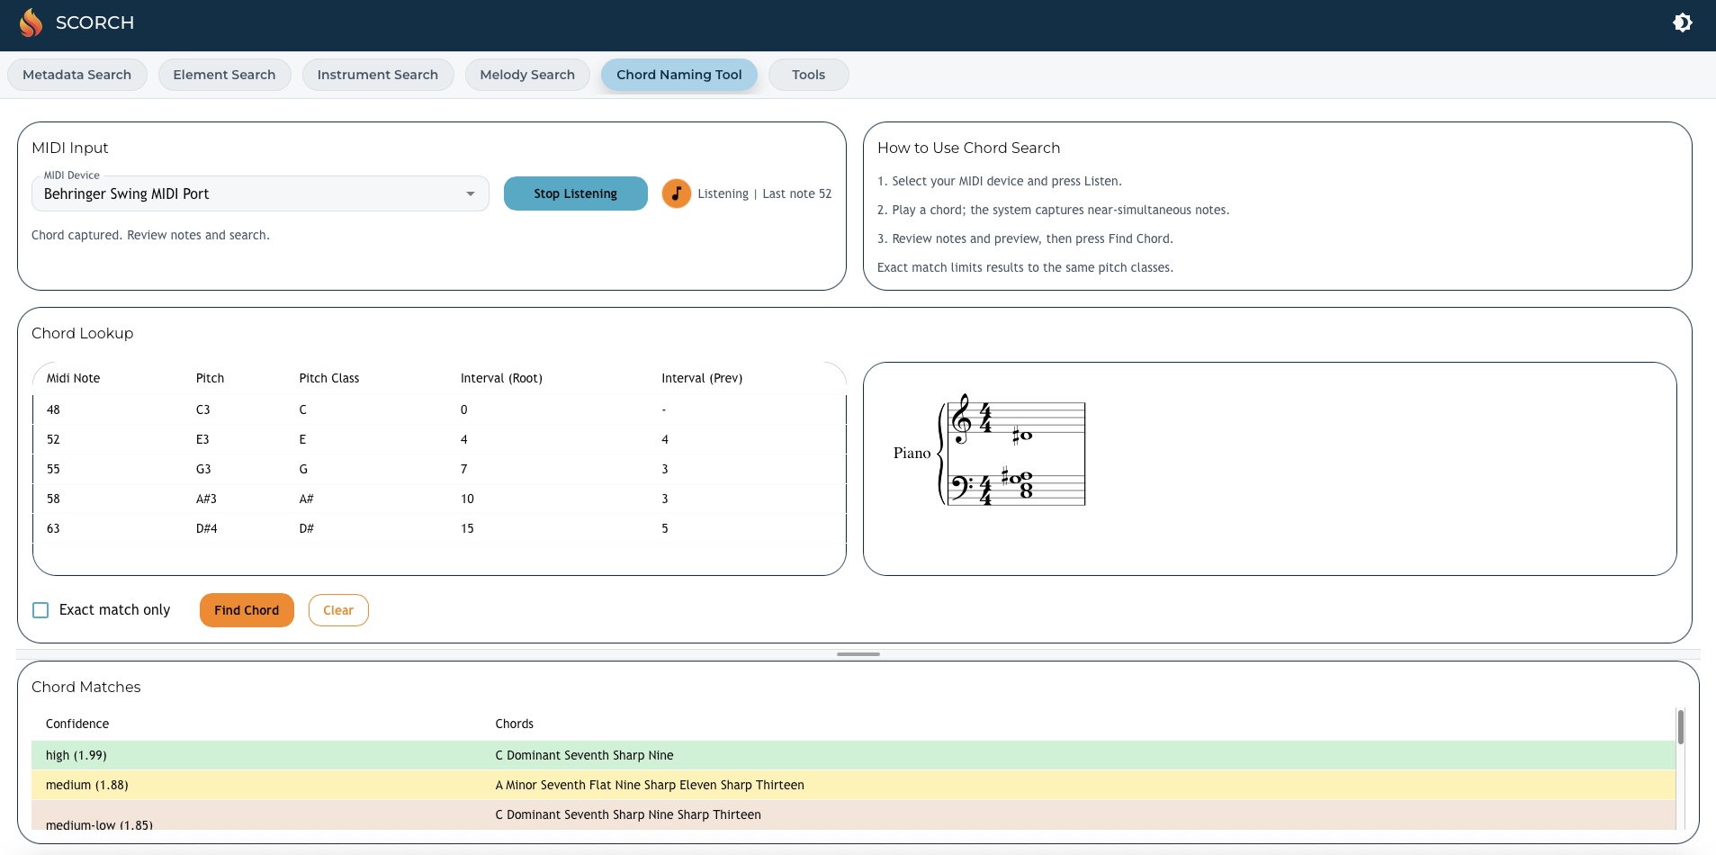Switch to Instrument Search
The width and height of the screenshot is (1716, 855).
click(x=378, y=74)
